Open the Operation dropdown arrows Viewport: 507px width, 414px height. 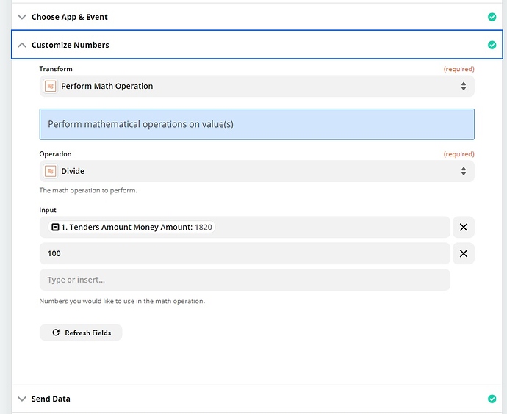click(x=463, y=171)
